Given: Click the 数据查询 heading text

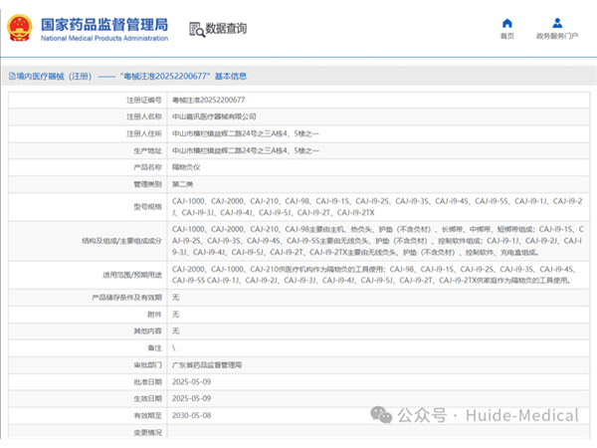Looking at the screenshot, I should click(x=226, y=29).
